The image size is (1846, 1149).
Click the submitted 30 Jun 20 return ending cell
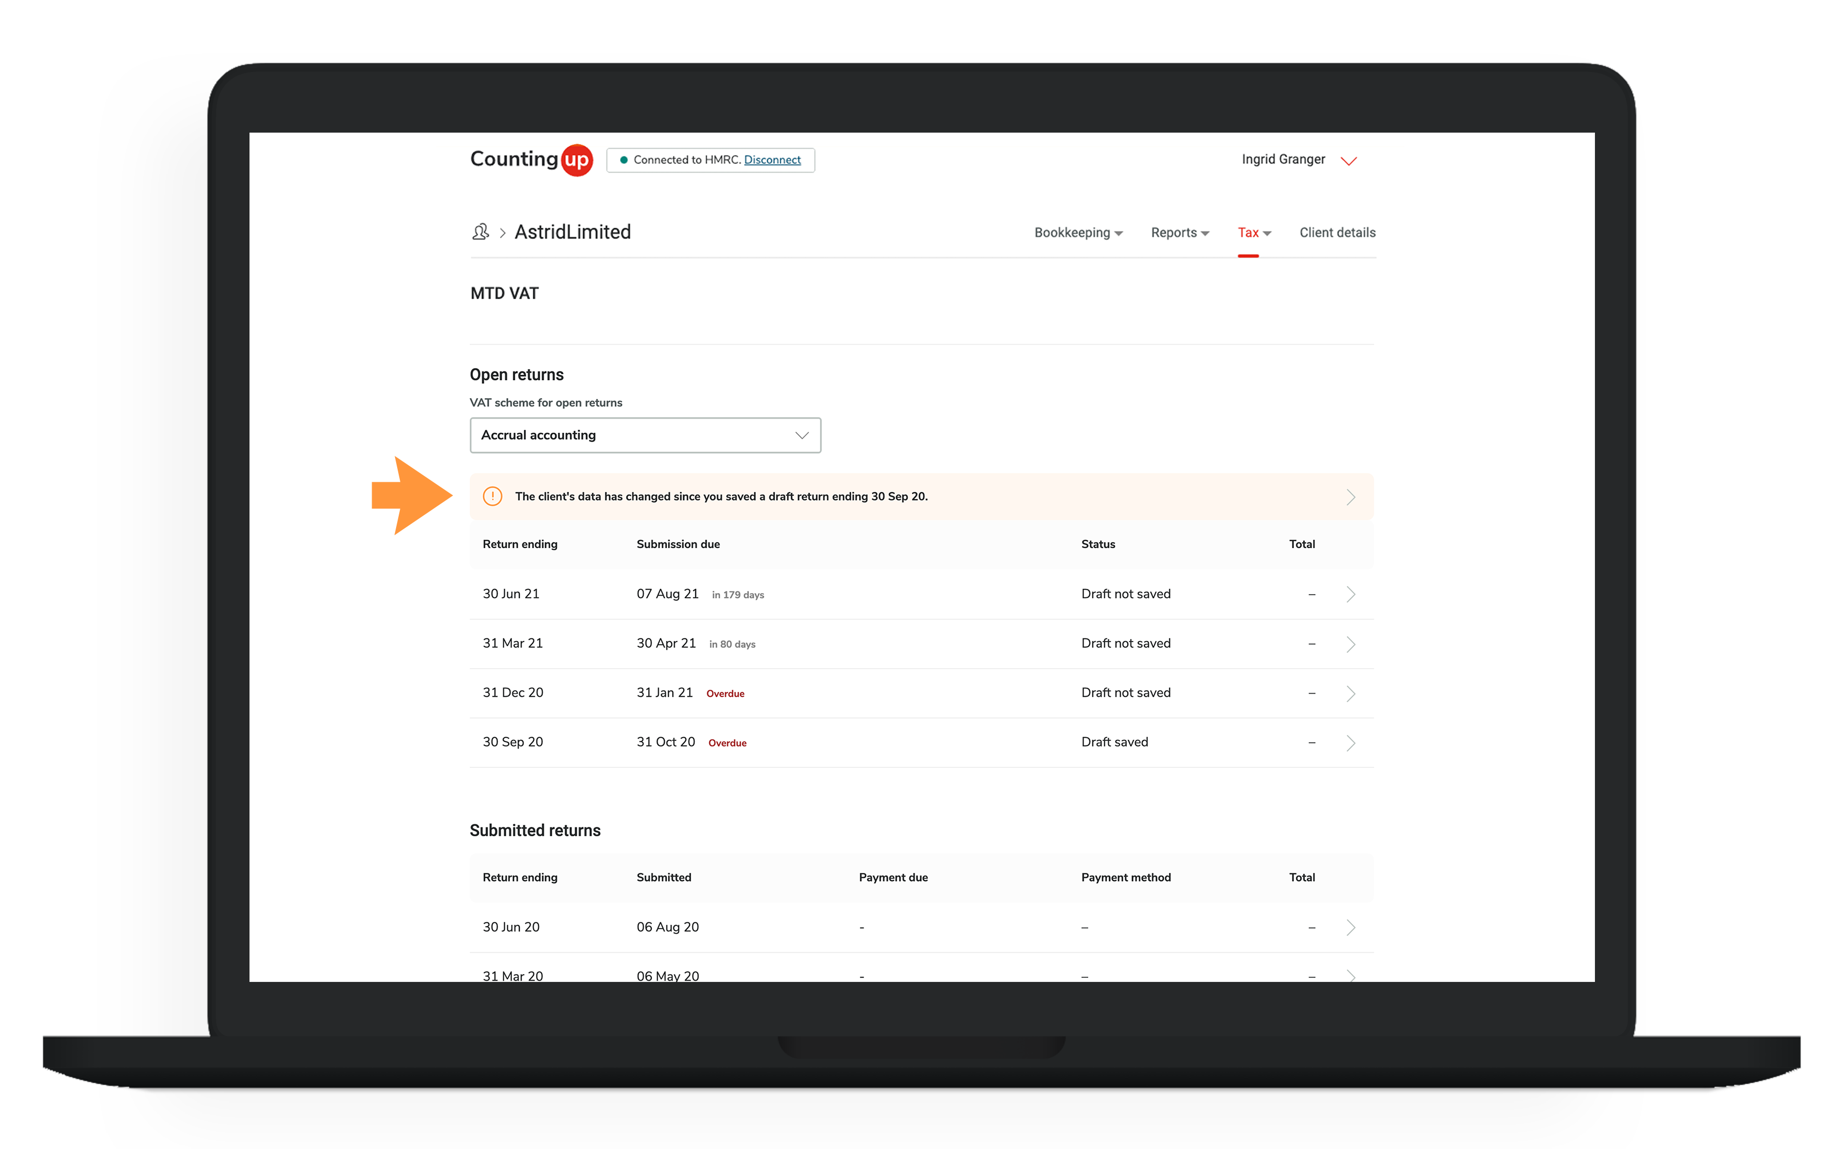click(510, 926)
